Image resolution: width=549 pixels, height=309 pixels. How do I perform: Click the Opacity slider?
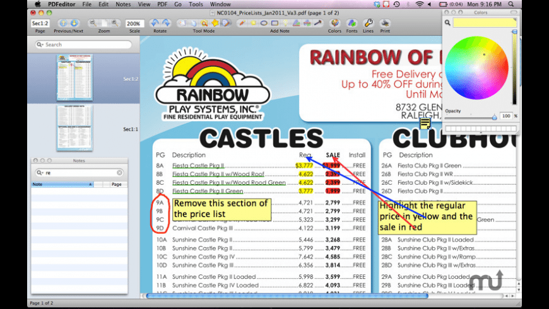pos(470,117)
